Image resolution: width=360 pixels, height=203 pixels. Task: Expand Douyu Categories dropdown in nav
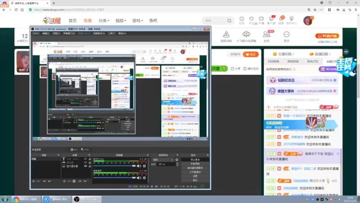104,20
